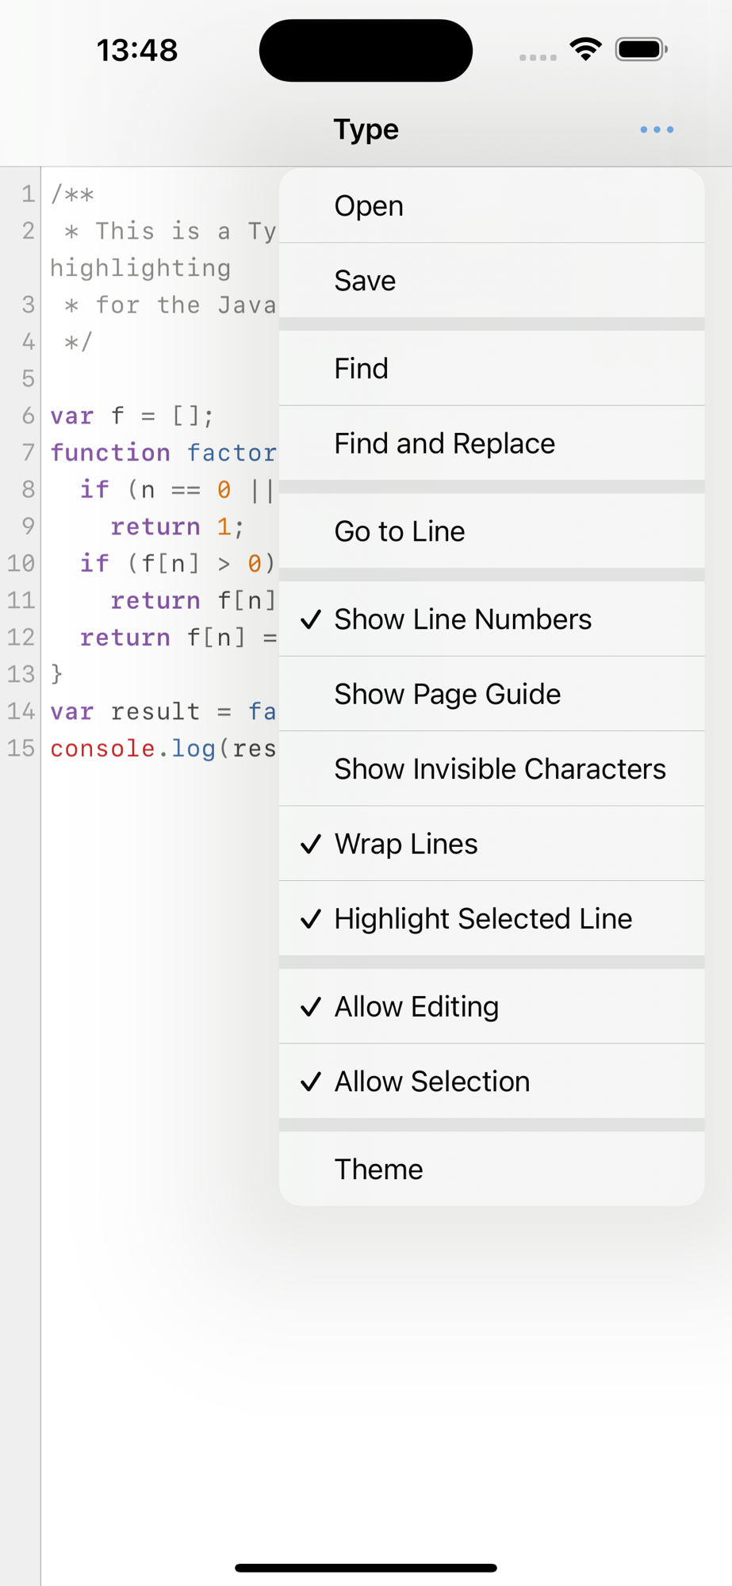Disable Show Line Numbers
Screen dimensions: 732x1586
pos(492,619)
